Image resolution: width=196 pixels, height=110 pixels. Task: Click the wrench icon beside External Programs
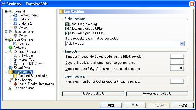(x=11, y=52)
